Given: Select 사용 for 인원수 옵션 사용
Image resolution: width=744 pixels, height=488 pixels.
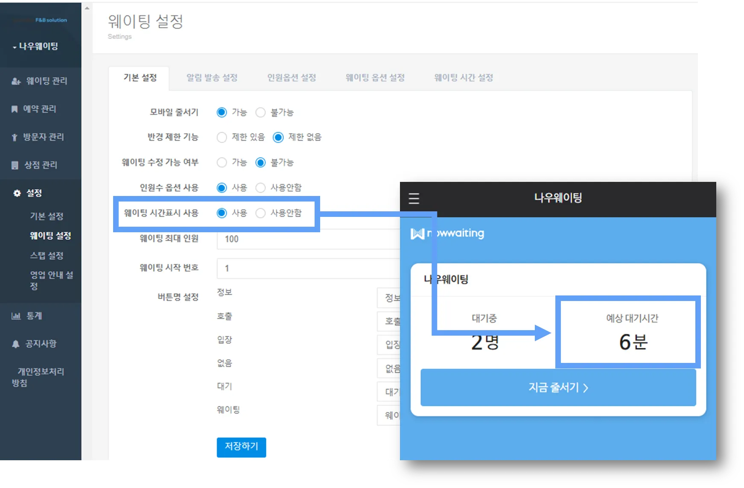Looking at the screenshot, I should 222,187.
